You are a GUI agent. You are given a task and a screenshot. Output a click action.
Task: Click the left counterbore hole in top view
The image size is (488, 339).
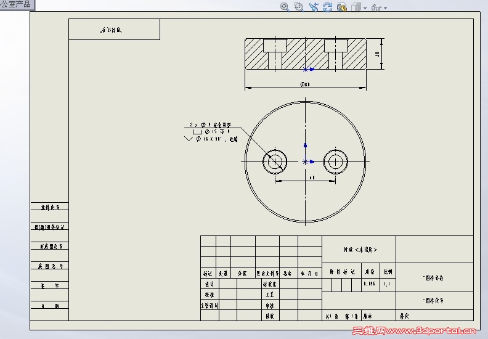[x=275, y=161]
